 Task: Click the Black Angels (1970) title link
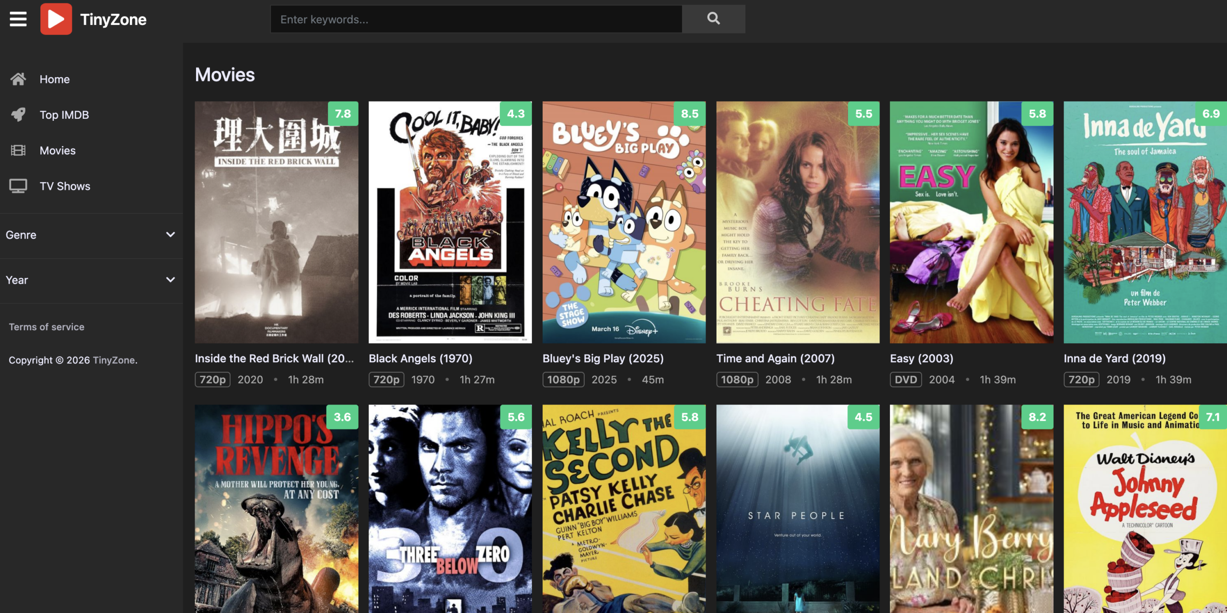click(x=420, y=359)
